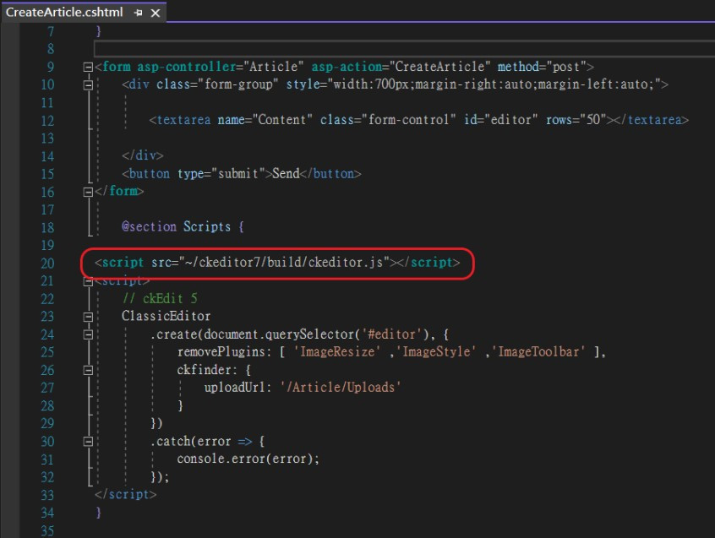Click the "Article" asp-controller value
715x538 pixels.
point(273,67)
